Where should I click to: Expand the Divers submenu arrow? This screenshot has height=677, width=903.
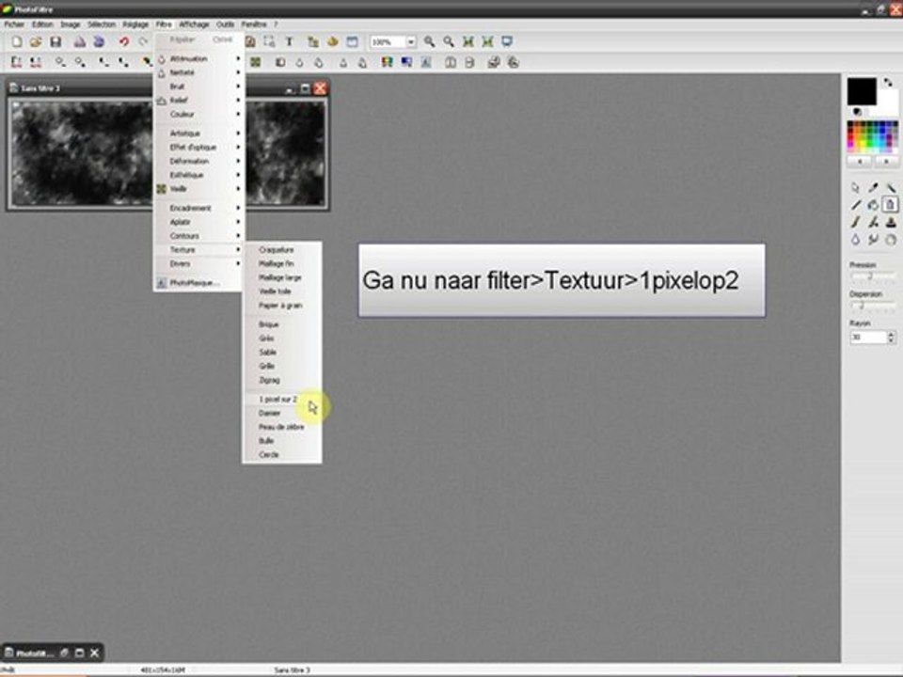click(238, 263)
